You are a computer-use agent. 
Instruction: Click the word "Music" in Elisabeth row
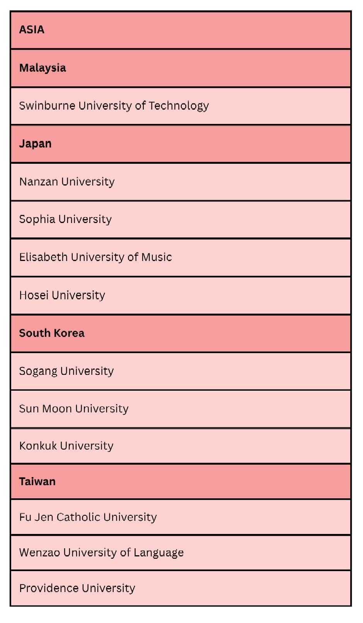[x=157, y=257]
